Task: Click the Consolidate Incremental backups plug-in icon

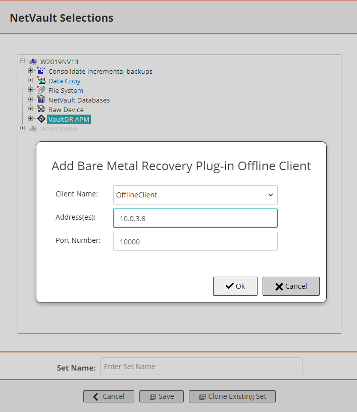Action: pyautogui.click(x=41, y=71)
